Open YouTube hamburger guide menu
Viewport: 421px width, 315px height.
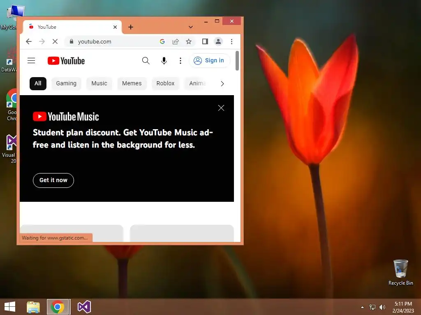click(x=31, y=61)
